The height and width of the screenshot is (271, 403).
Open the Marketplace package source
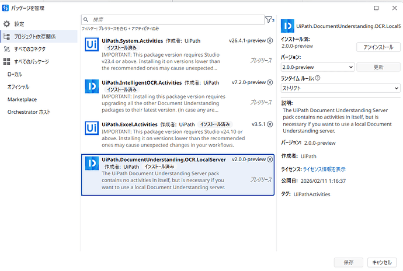[22, 99]
